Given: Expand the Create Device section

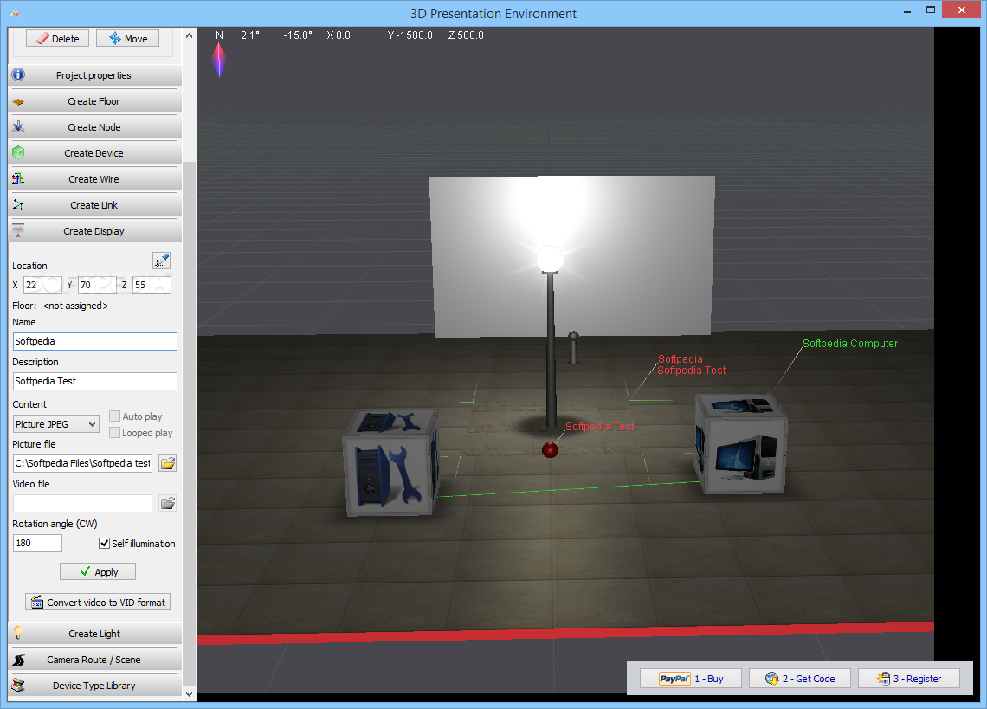Looking at the screenshot, I should coord(94,153).
